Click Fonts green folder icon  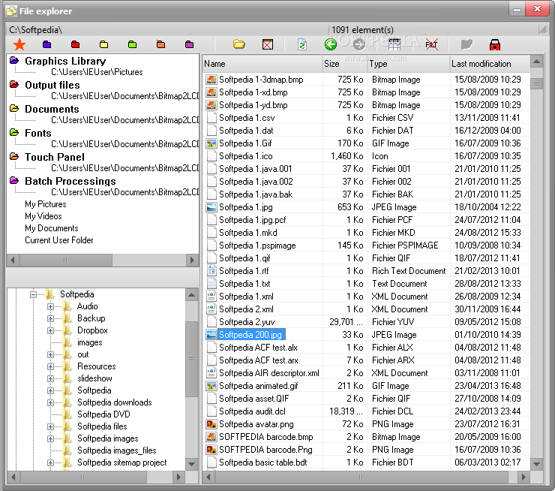(x=14, y=132)
